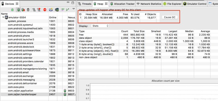Select the system_process row
218x101 pixels.
pos(38,21)
